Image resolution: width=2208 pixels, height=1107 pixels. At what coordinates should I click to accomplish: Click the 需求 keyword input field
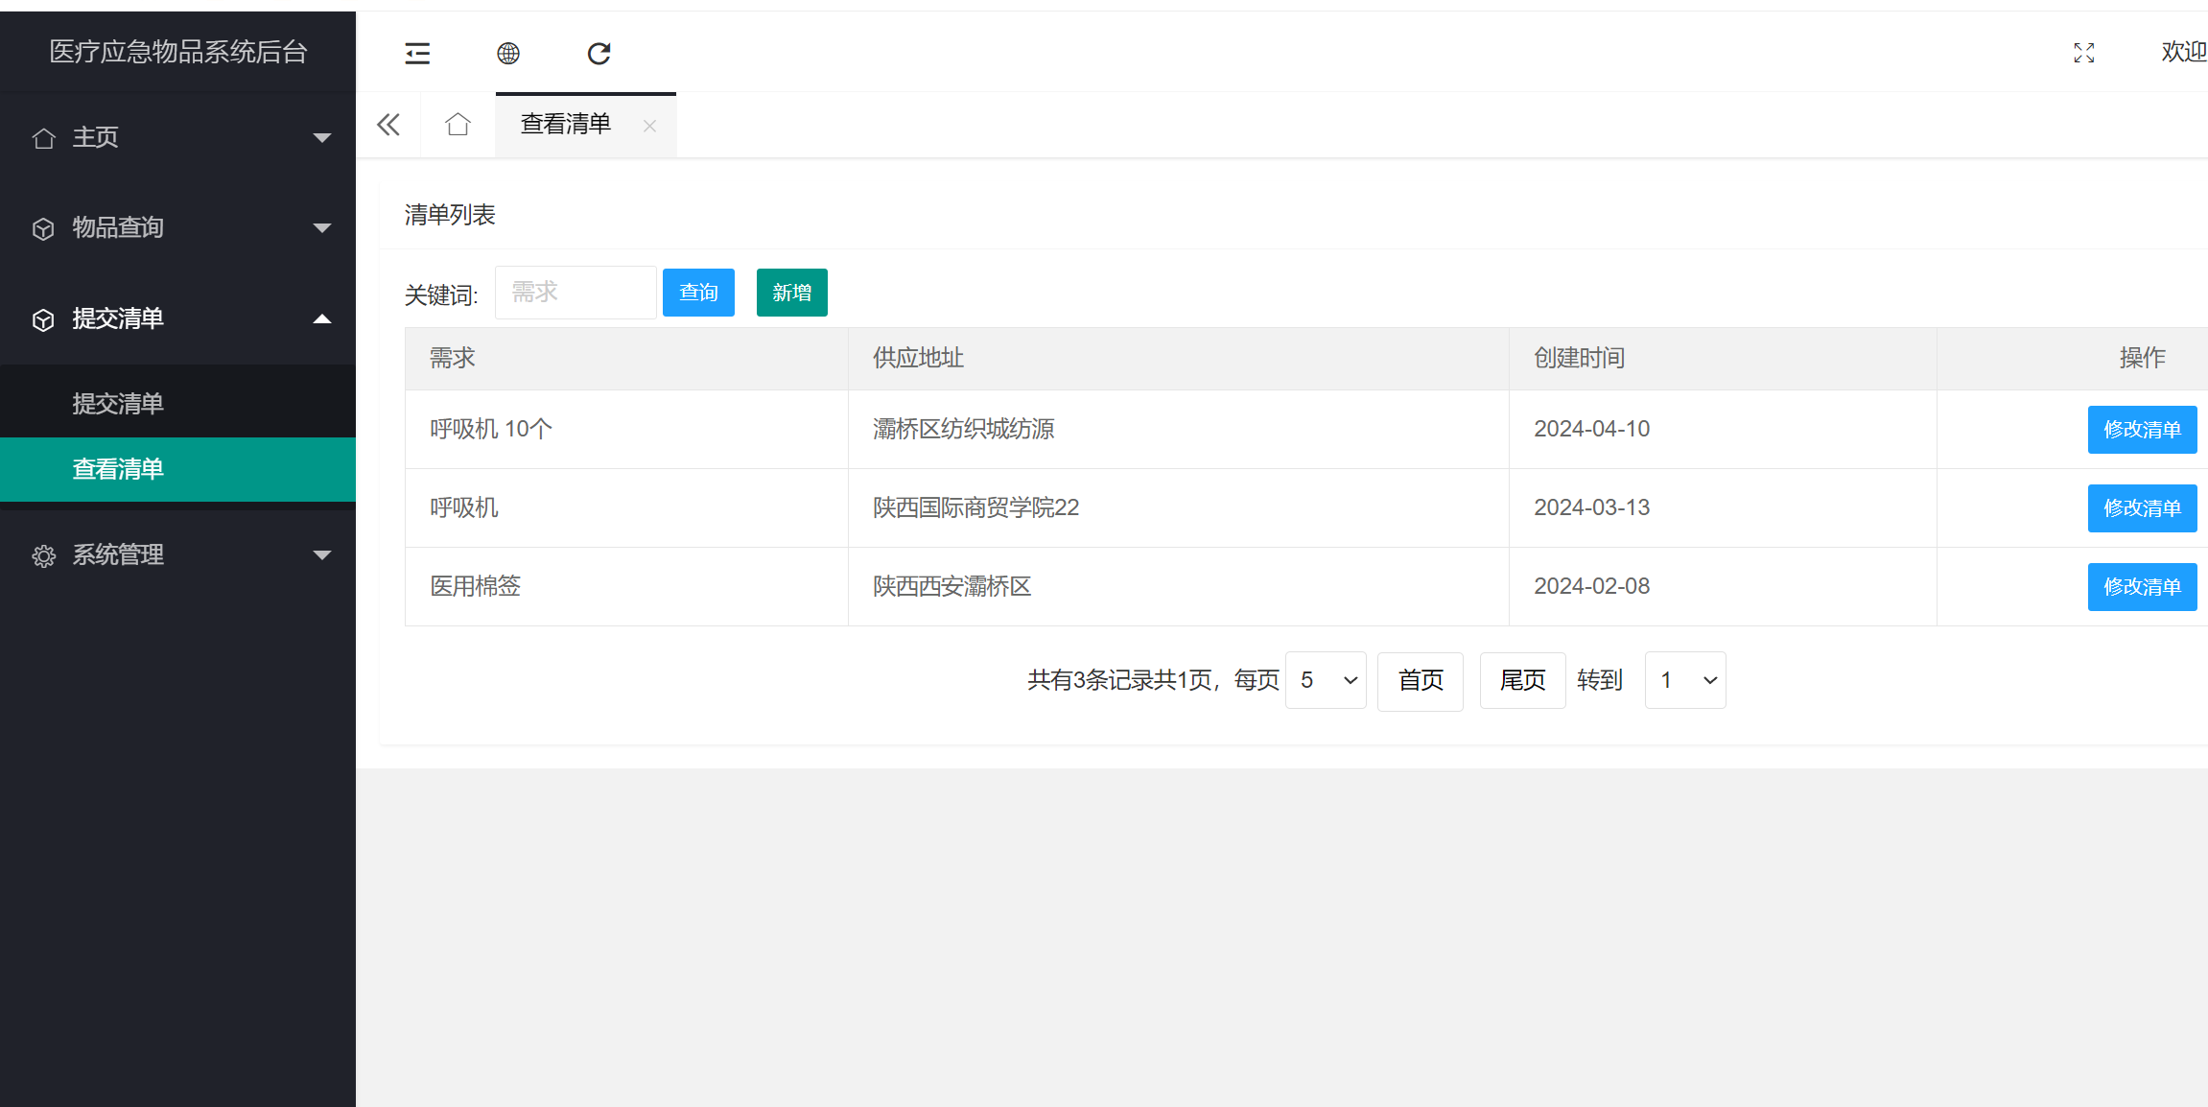575,293
